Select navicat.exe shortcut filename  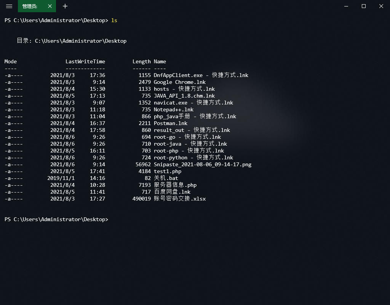click(x=193, y=103)
